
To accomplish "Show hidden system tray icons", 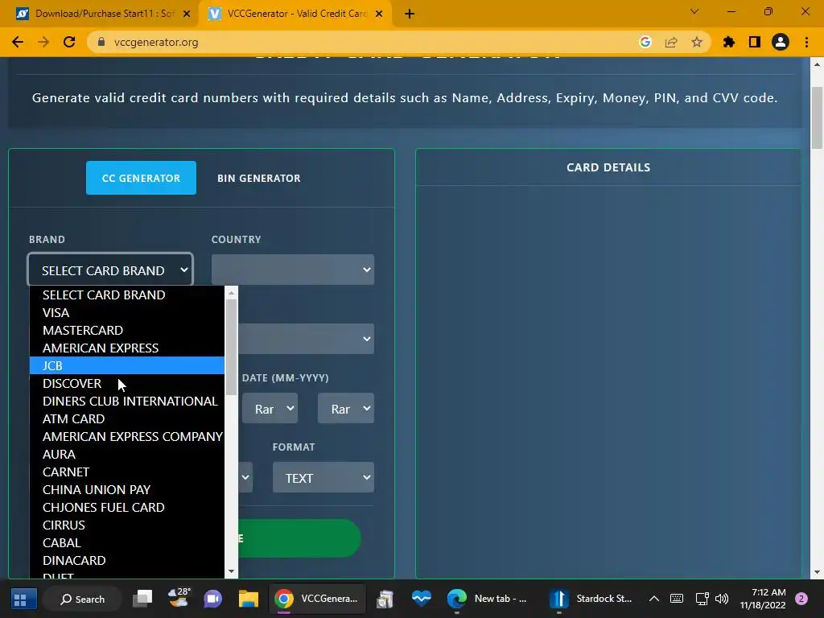I will [x=653, y=599].
